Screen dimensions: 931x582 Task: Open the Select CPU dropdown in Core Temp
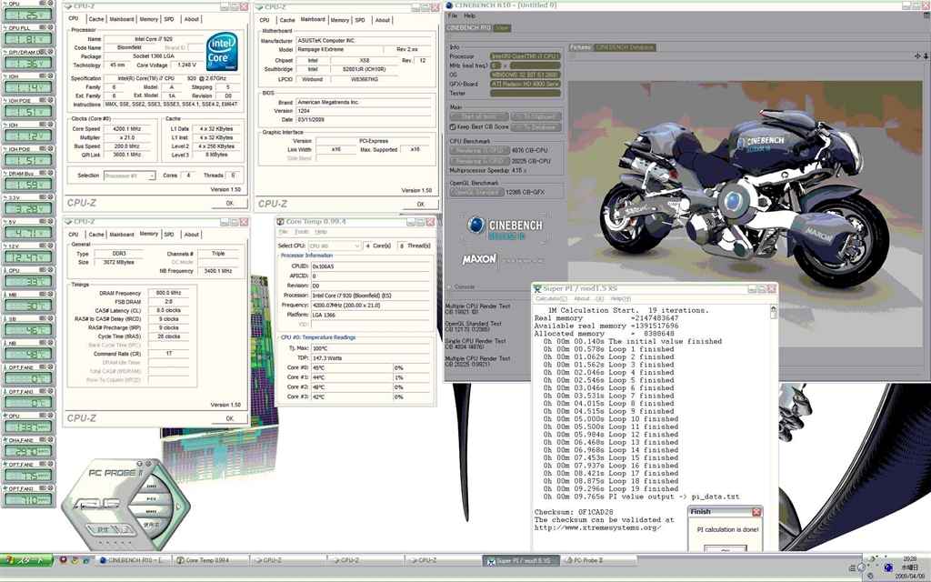[334, 246]
